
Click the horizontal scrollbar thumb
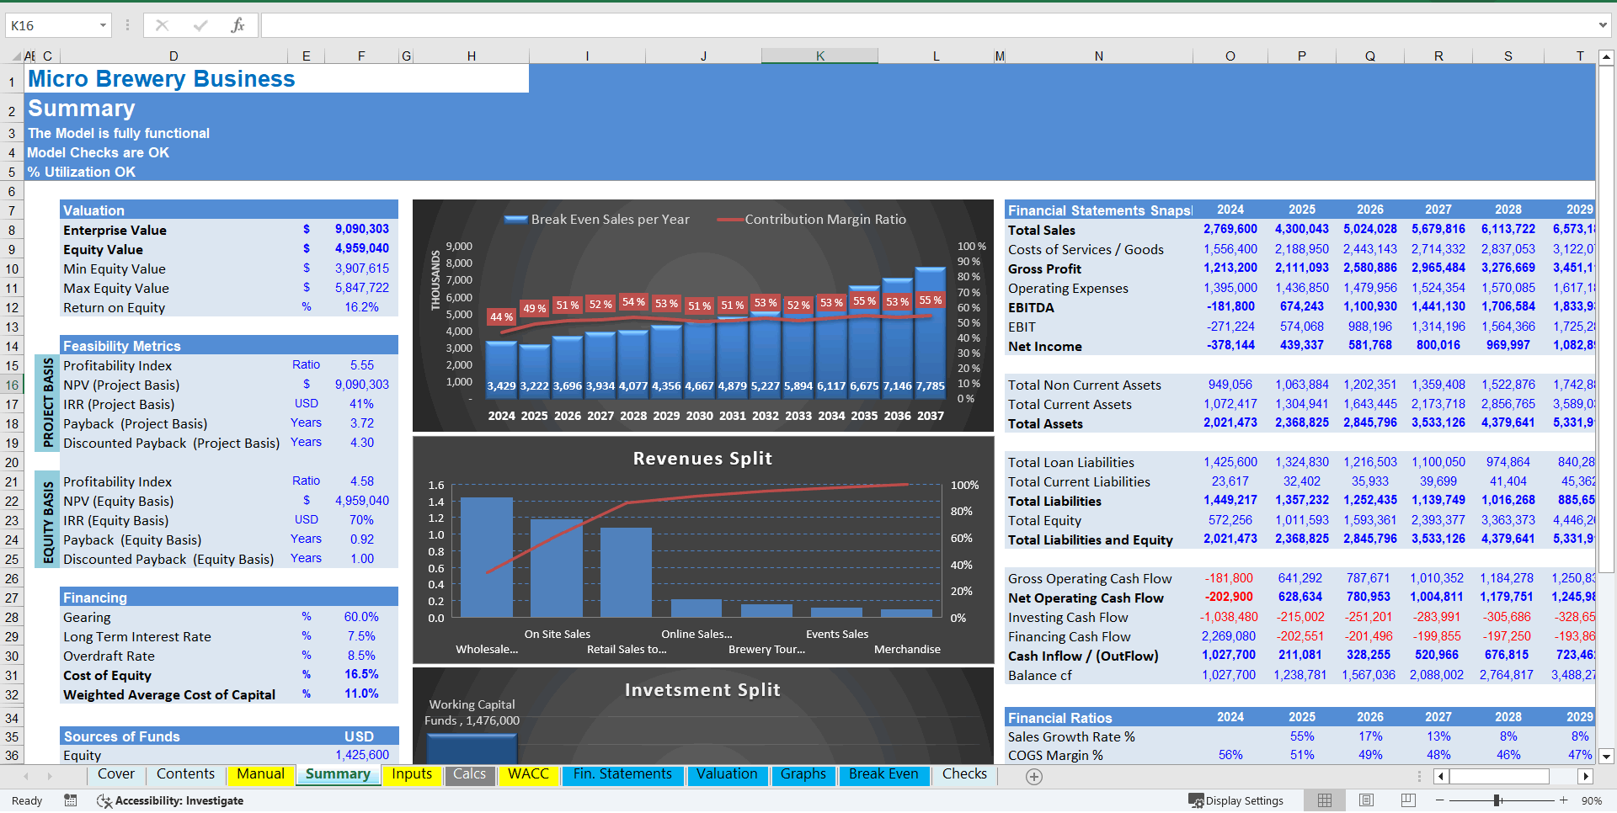pyautogui.click(x=1499, y=776)
